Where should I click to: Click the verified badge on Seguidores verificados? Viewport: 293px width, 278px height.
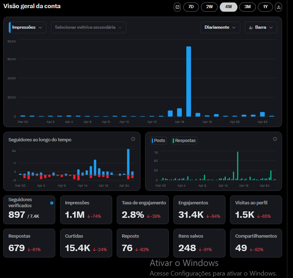(52, 203)
